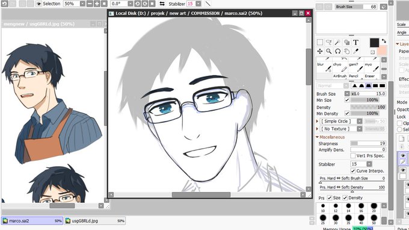Select the sharpest brush edge shape
Viewport: 409px width, 230px height.
tap(382, 85)
